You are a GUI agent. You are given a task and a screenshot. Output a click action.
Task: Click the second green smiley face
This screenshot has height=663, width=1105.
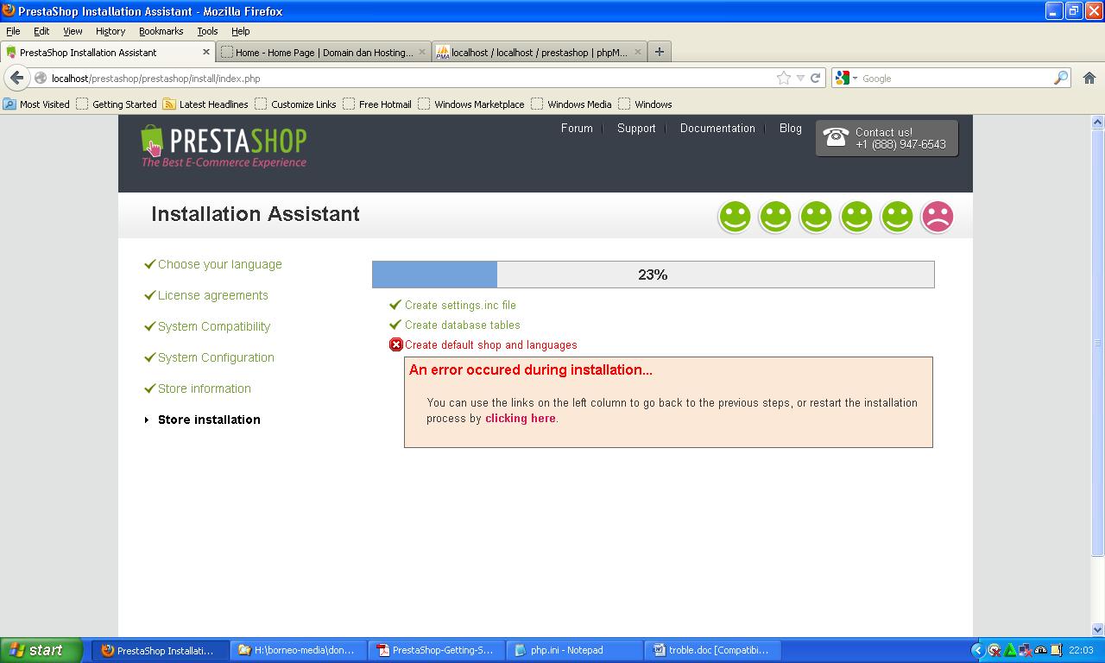[775, 217]
